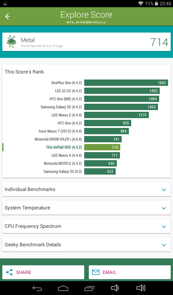The height and width of the screenshot is (295, 173).
Task: Expand Individual Benchmarks section
Action: click(86, 189)
